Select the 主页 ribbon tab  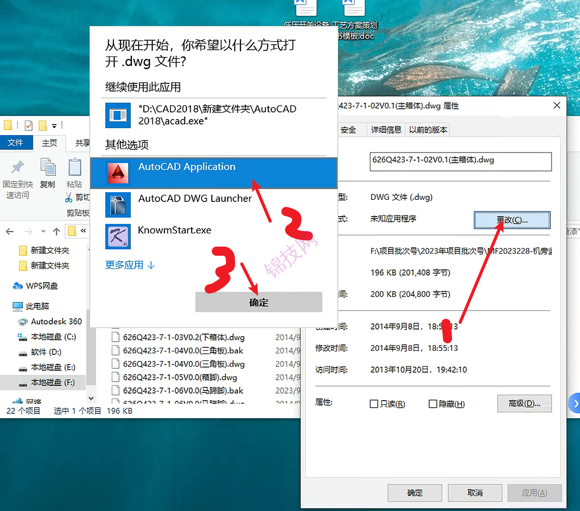[50, 143]
